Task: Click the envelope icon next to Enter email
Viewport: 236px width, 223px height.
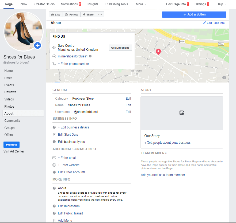Action: pos(54,158)
